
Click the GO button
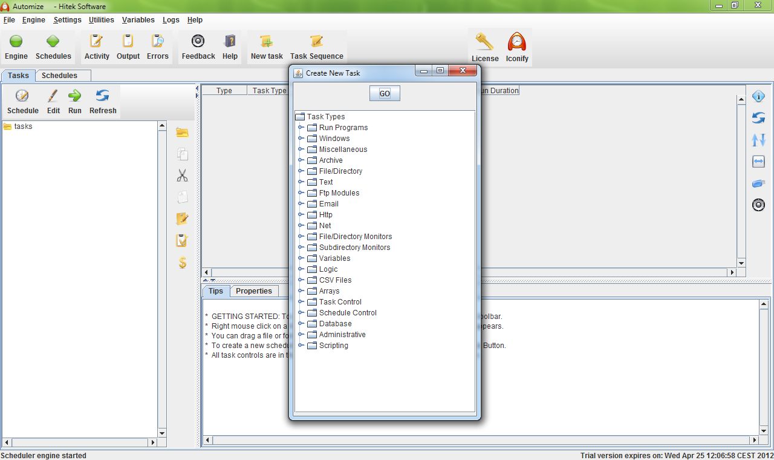tap(385, 94)
